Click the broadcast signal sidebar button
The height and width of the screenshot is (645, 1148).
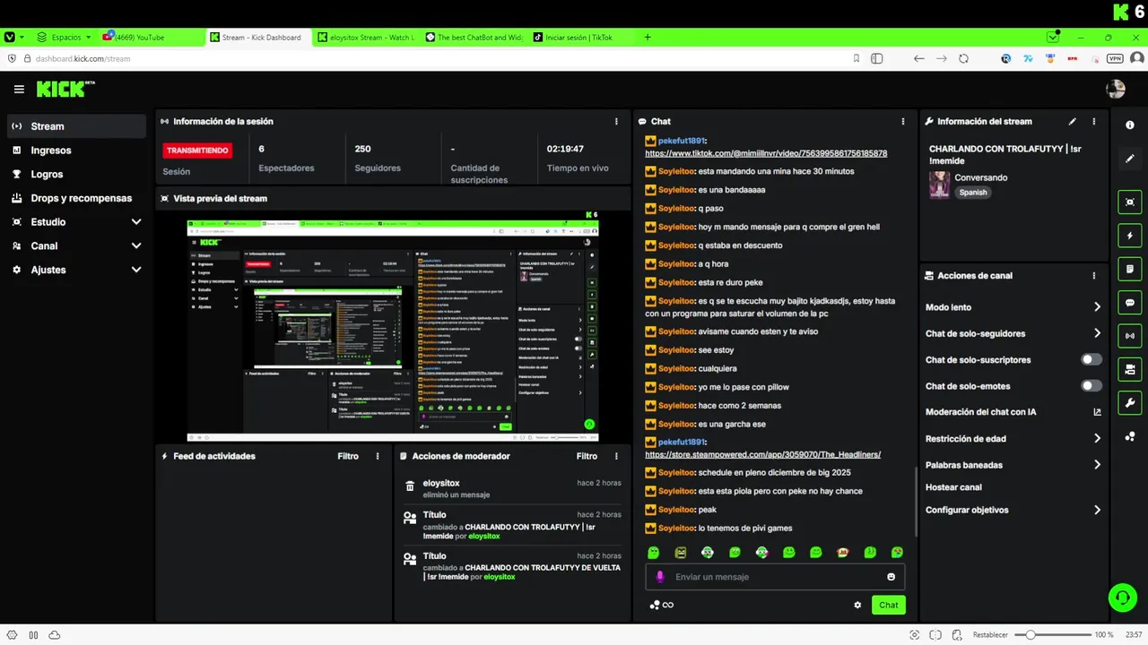(x=1130, y=336)
